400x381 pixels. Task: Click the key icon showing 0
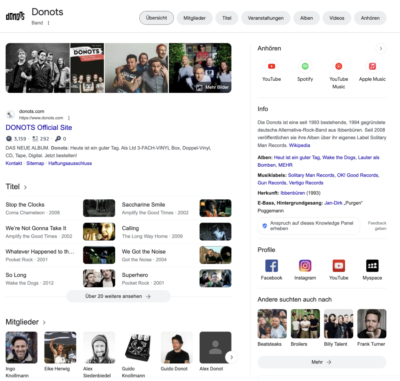tap(58, 139)
